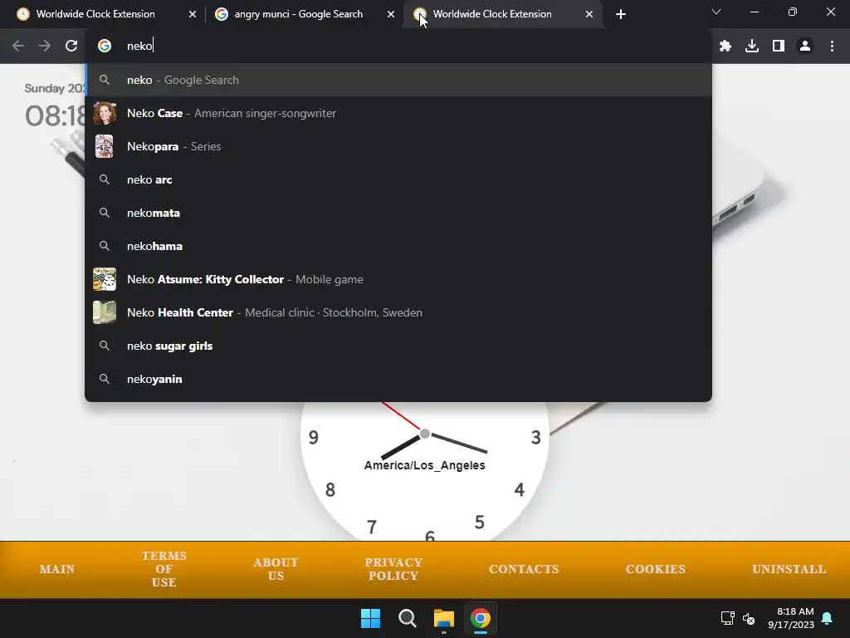
Task: Open the taskbar clock showing 8:18 AM
Action: pyautogui.click(x=791, y=618)
